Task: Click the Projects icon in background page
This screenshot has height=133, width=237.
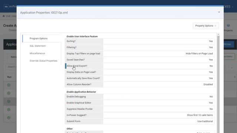Action: [228, 25]
